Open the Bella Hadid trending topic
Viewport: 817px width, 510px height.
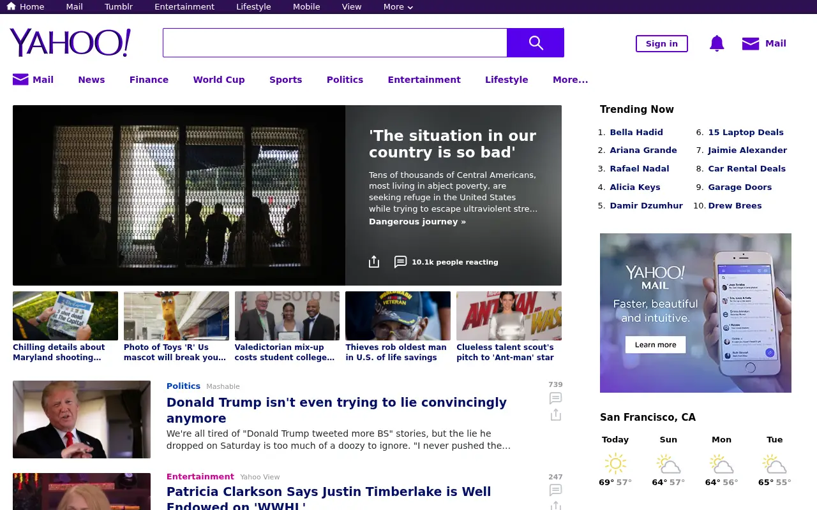pos(636,133)
